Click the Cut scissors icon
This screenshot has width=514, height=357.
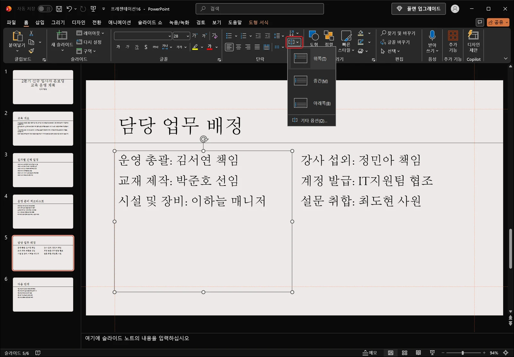click(31, 33)
